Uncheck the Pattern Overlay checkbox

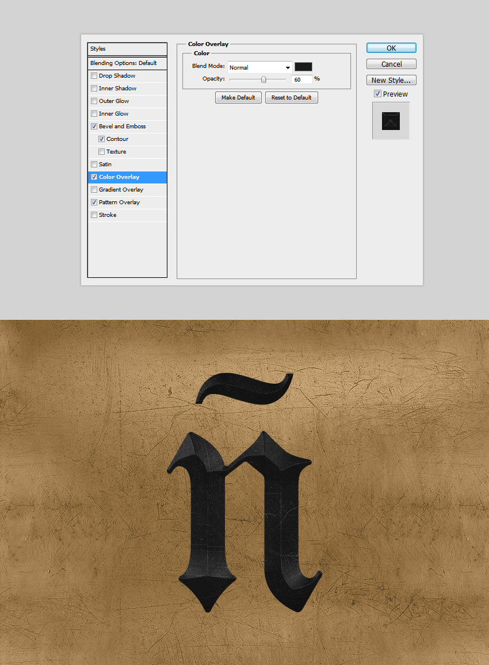click(x=94, y=202)
